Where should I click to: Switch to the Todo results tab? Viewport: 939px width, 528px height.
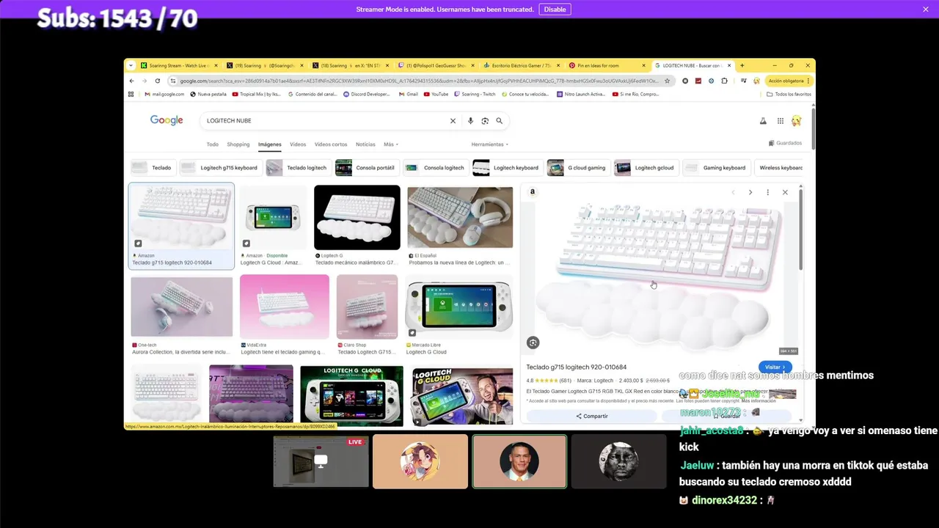[212, 144]
